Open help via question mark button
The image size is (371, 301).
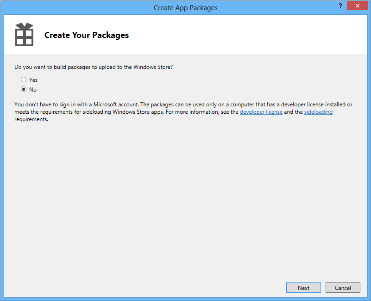(x=340, y=5)
